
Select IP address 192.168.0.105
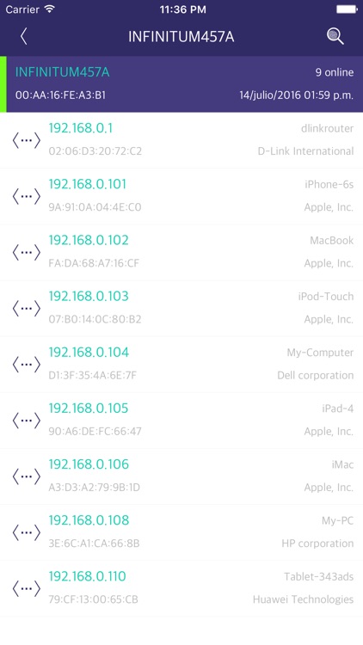[89, 408]
